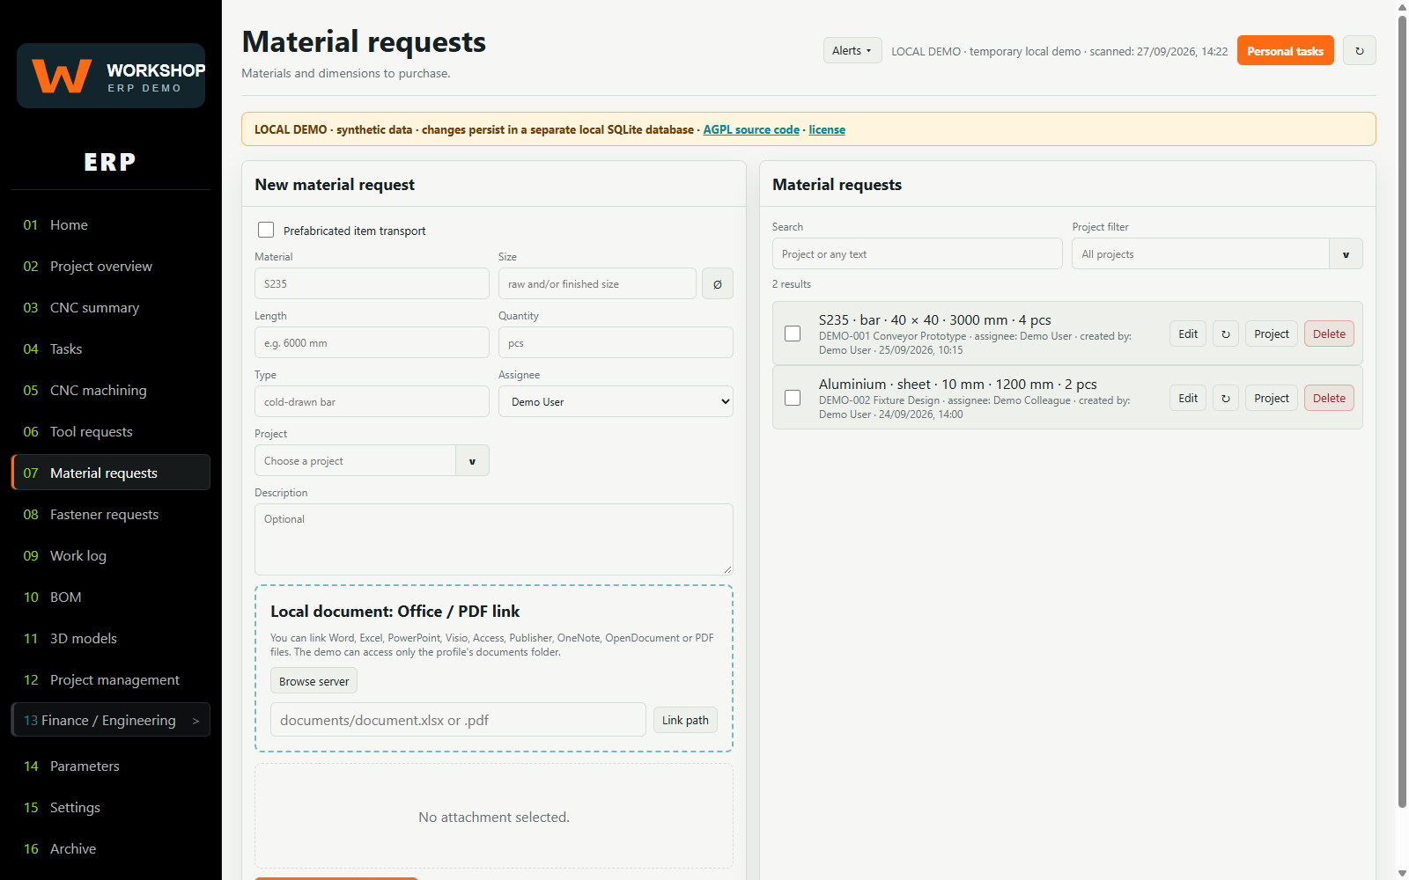1409x880 pixels.
Task: Click the diameter symbol button next to Size
Action: click(x=717, y=283)
